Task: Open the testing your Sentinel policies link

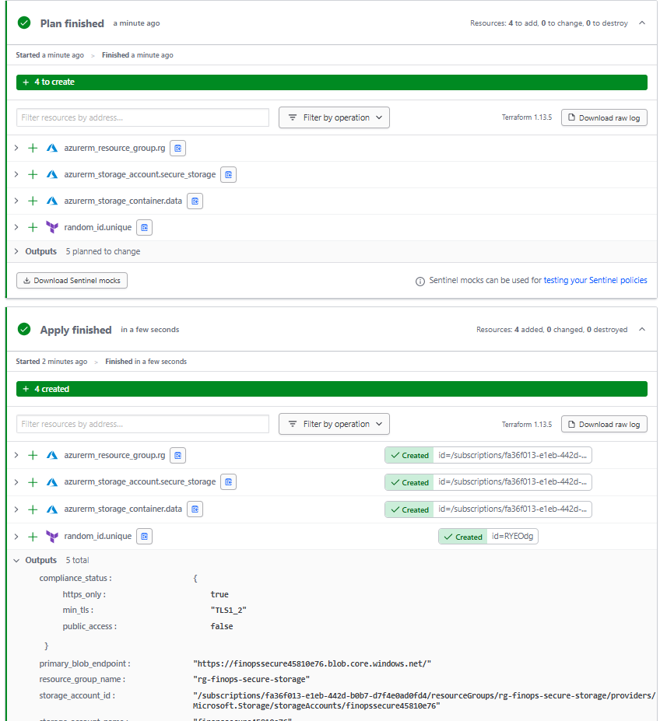Action: pyautogui.click(x=595, y=280)
